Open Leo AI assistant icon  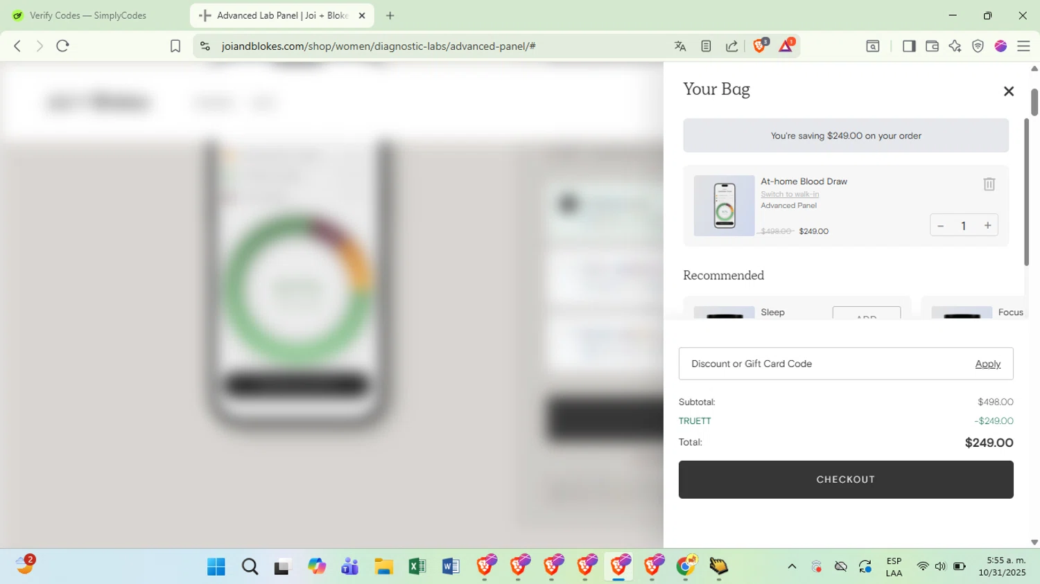point(955,46)
